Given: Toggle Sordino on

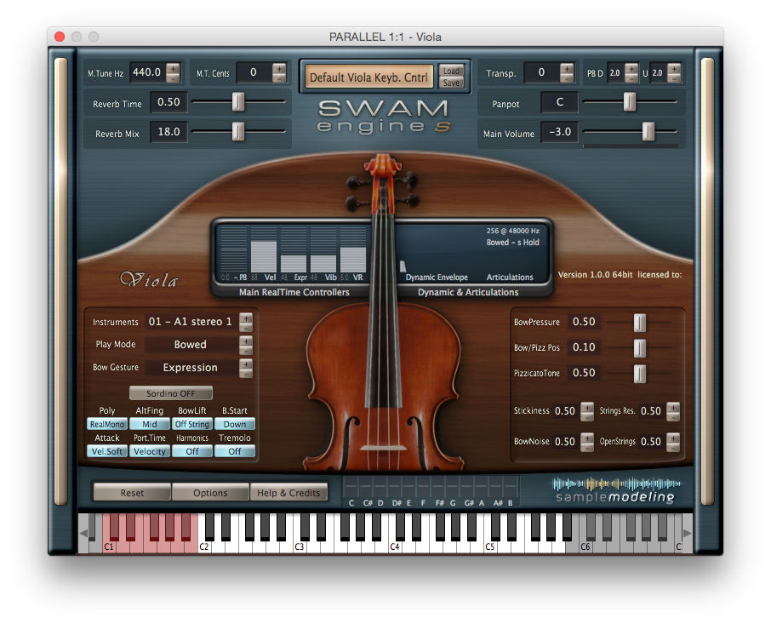Looking at the screenshot, I should (169, 392).
